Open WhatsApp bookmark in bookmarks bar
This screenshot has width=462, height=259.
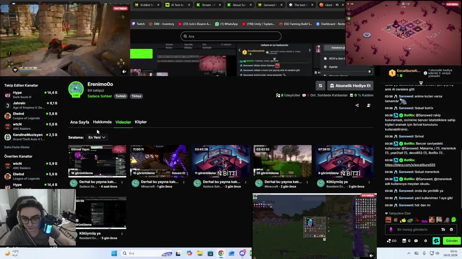[x=226, y=24]
